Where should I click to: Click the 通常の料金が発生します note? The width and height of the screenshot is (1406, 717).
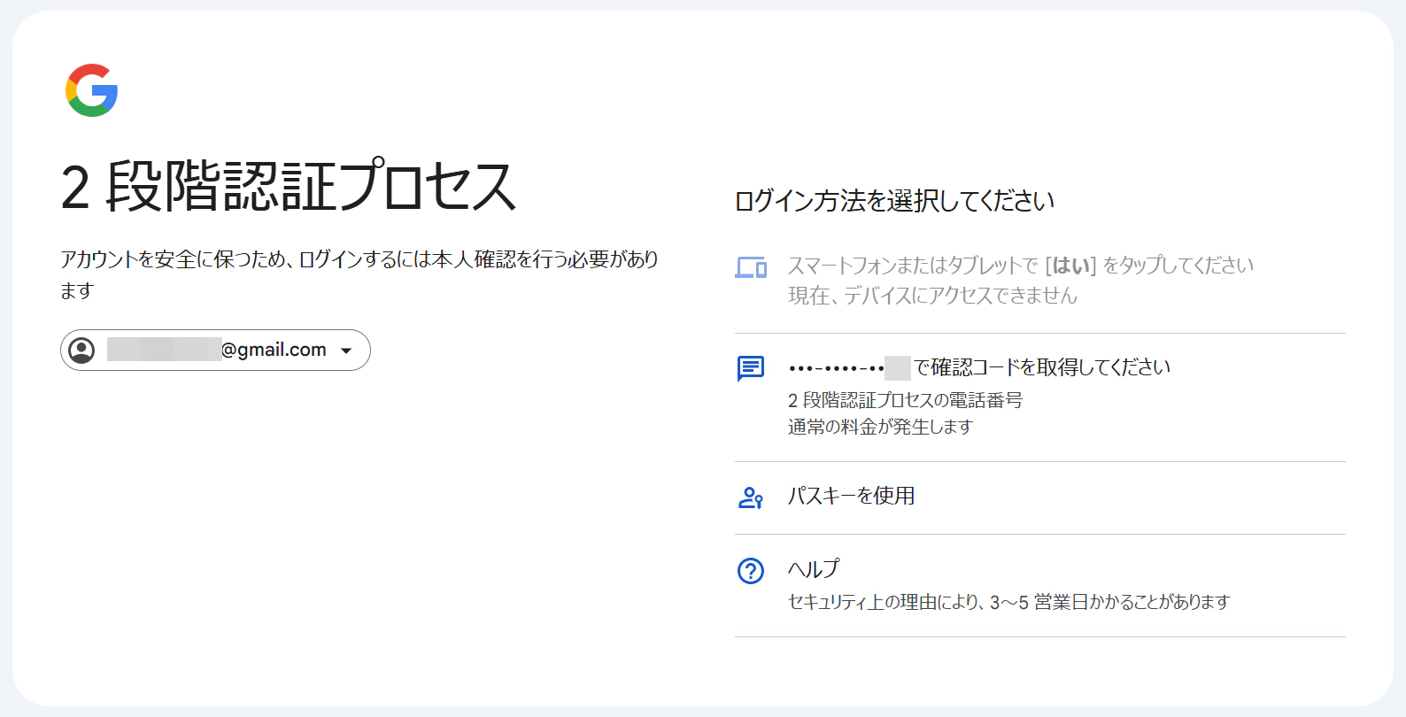point(880,427)
